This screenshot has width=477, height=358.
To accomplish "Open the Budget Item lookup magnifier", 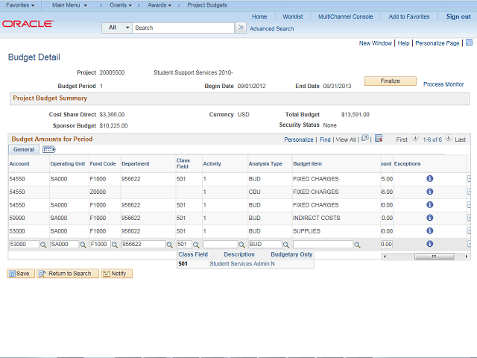I will 358,245.
